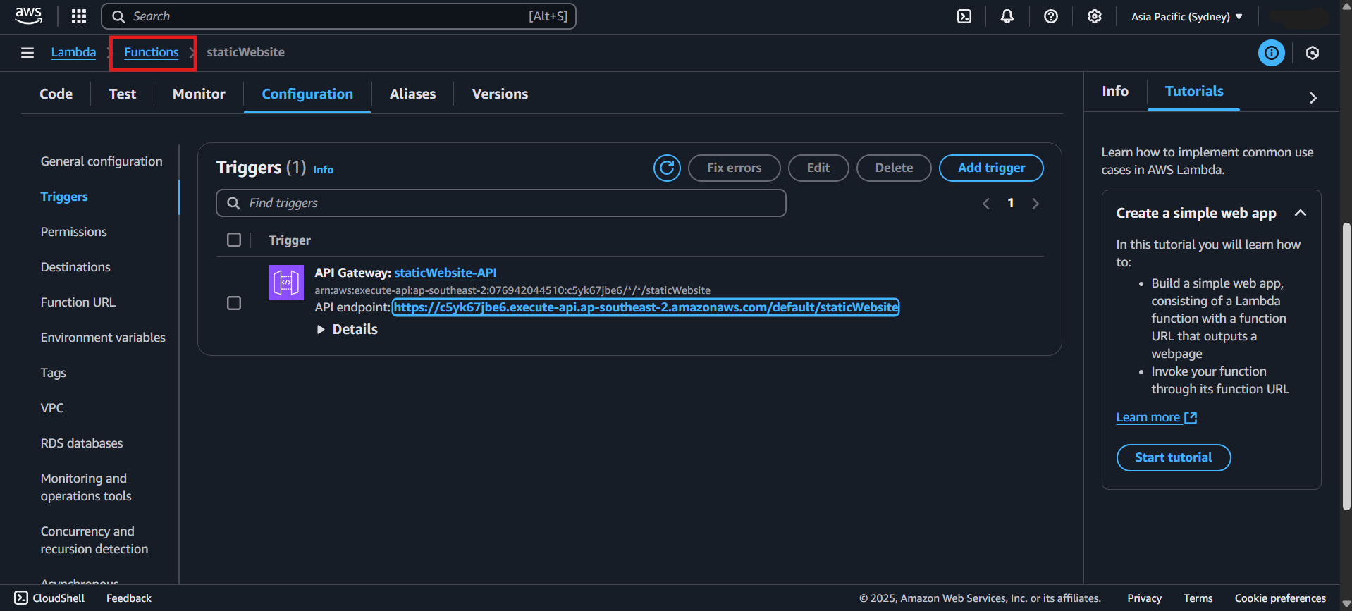Select Triggers in the configuration sidebar
The image size is (1352, 611).
click(64, 197)
